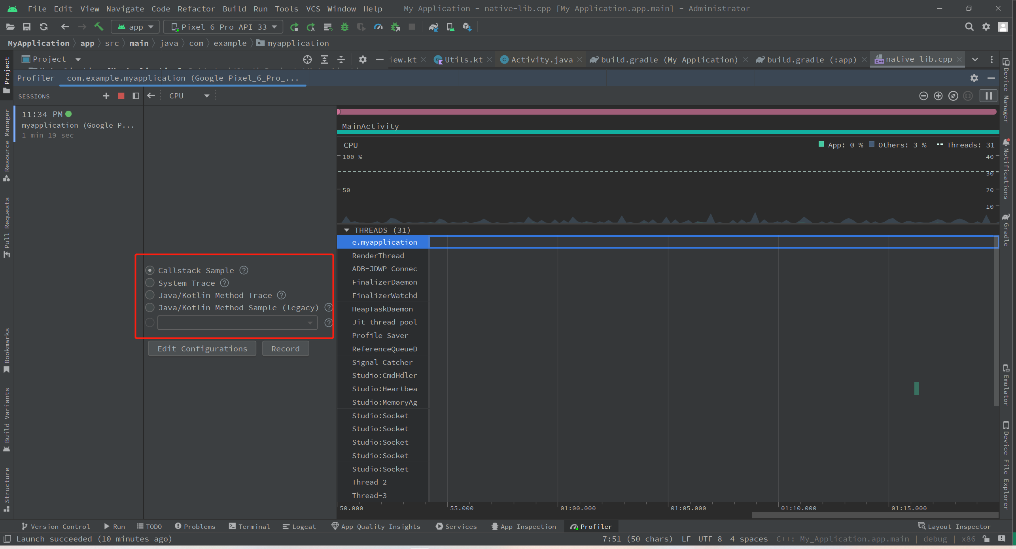
Task: Collapse the THREADS (31) section
Action: (x=347, y=230)
